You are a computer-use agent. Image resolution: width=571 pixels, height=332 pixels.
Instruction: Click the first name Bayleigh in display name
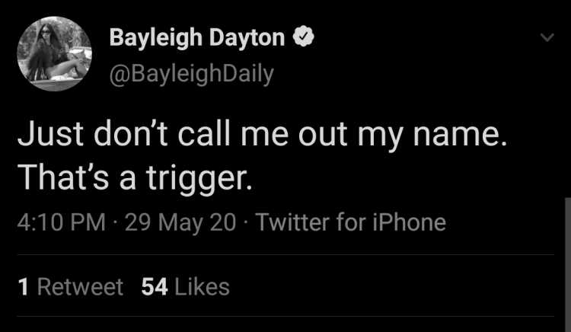click(156, 38)
